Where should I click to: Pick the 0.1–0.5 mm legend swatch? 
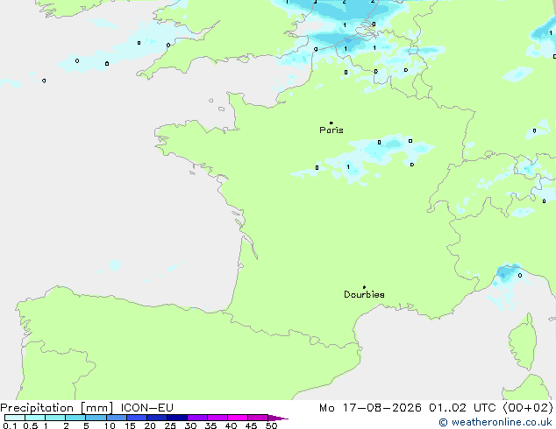pyautogui.click(x=15, y=418)
